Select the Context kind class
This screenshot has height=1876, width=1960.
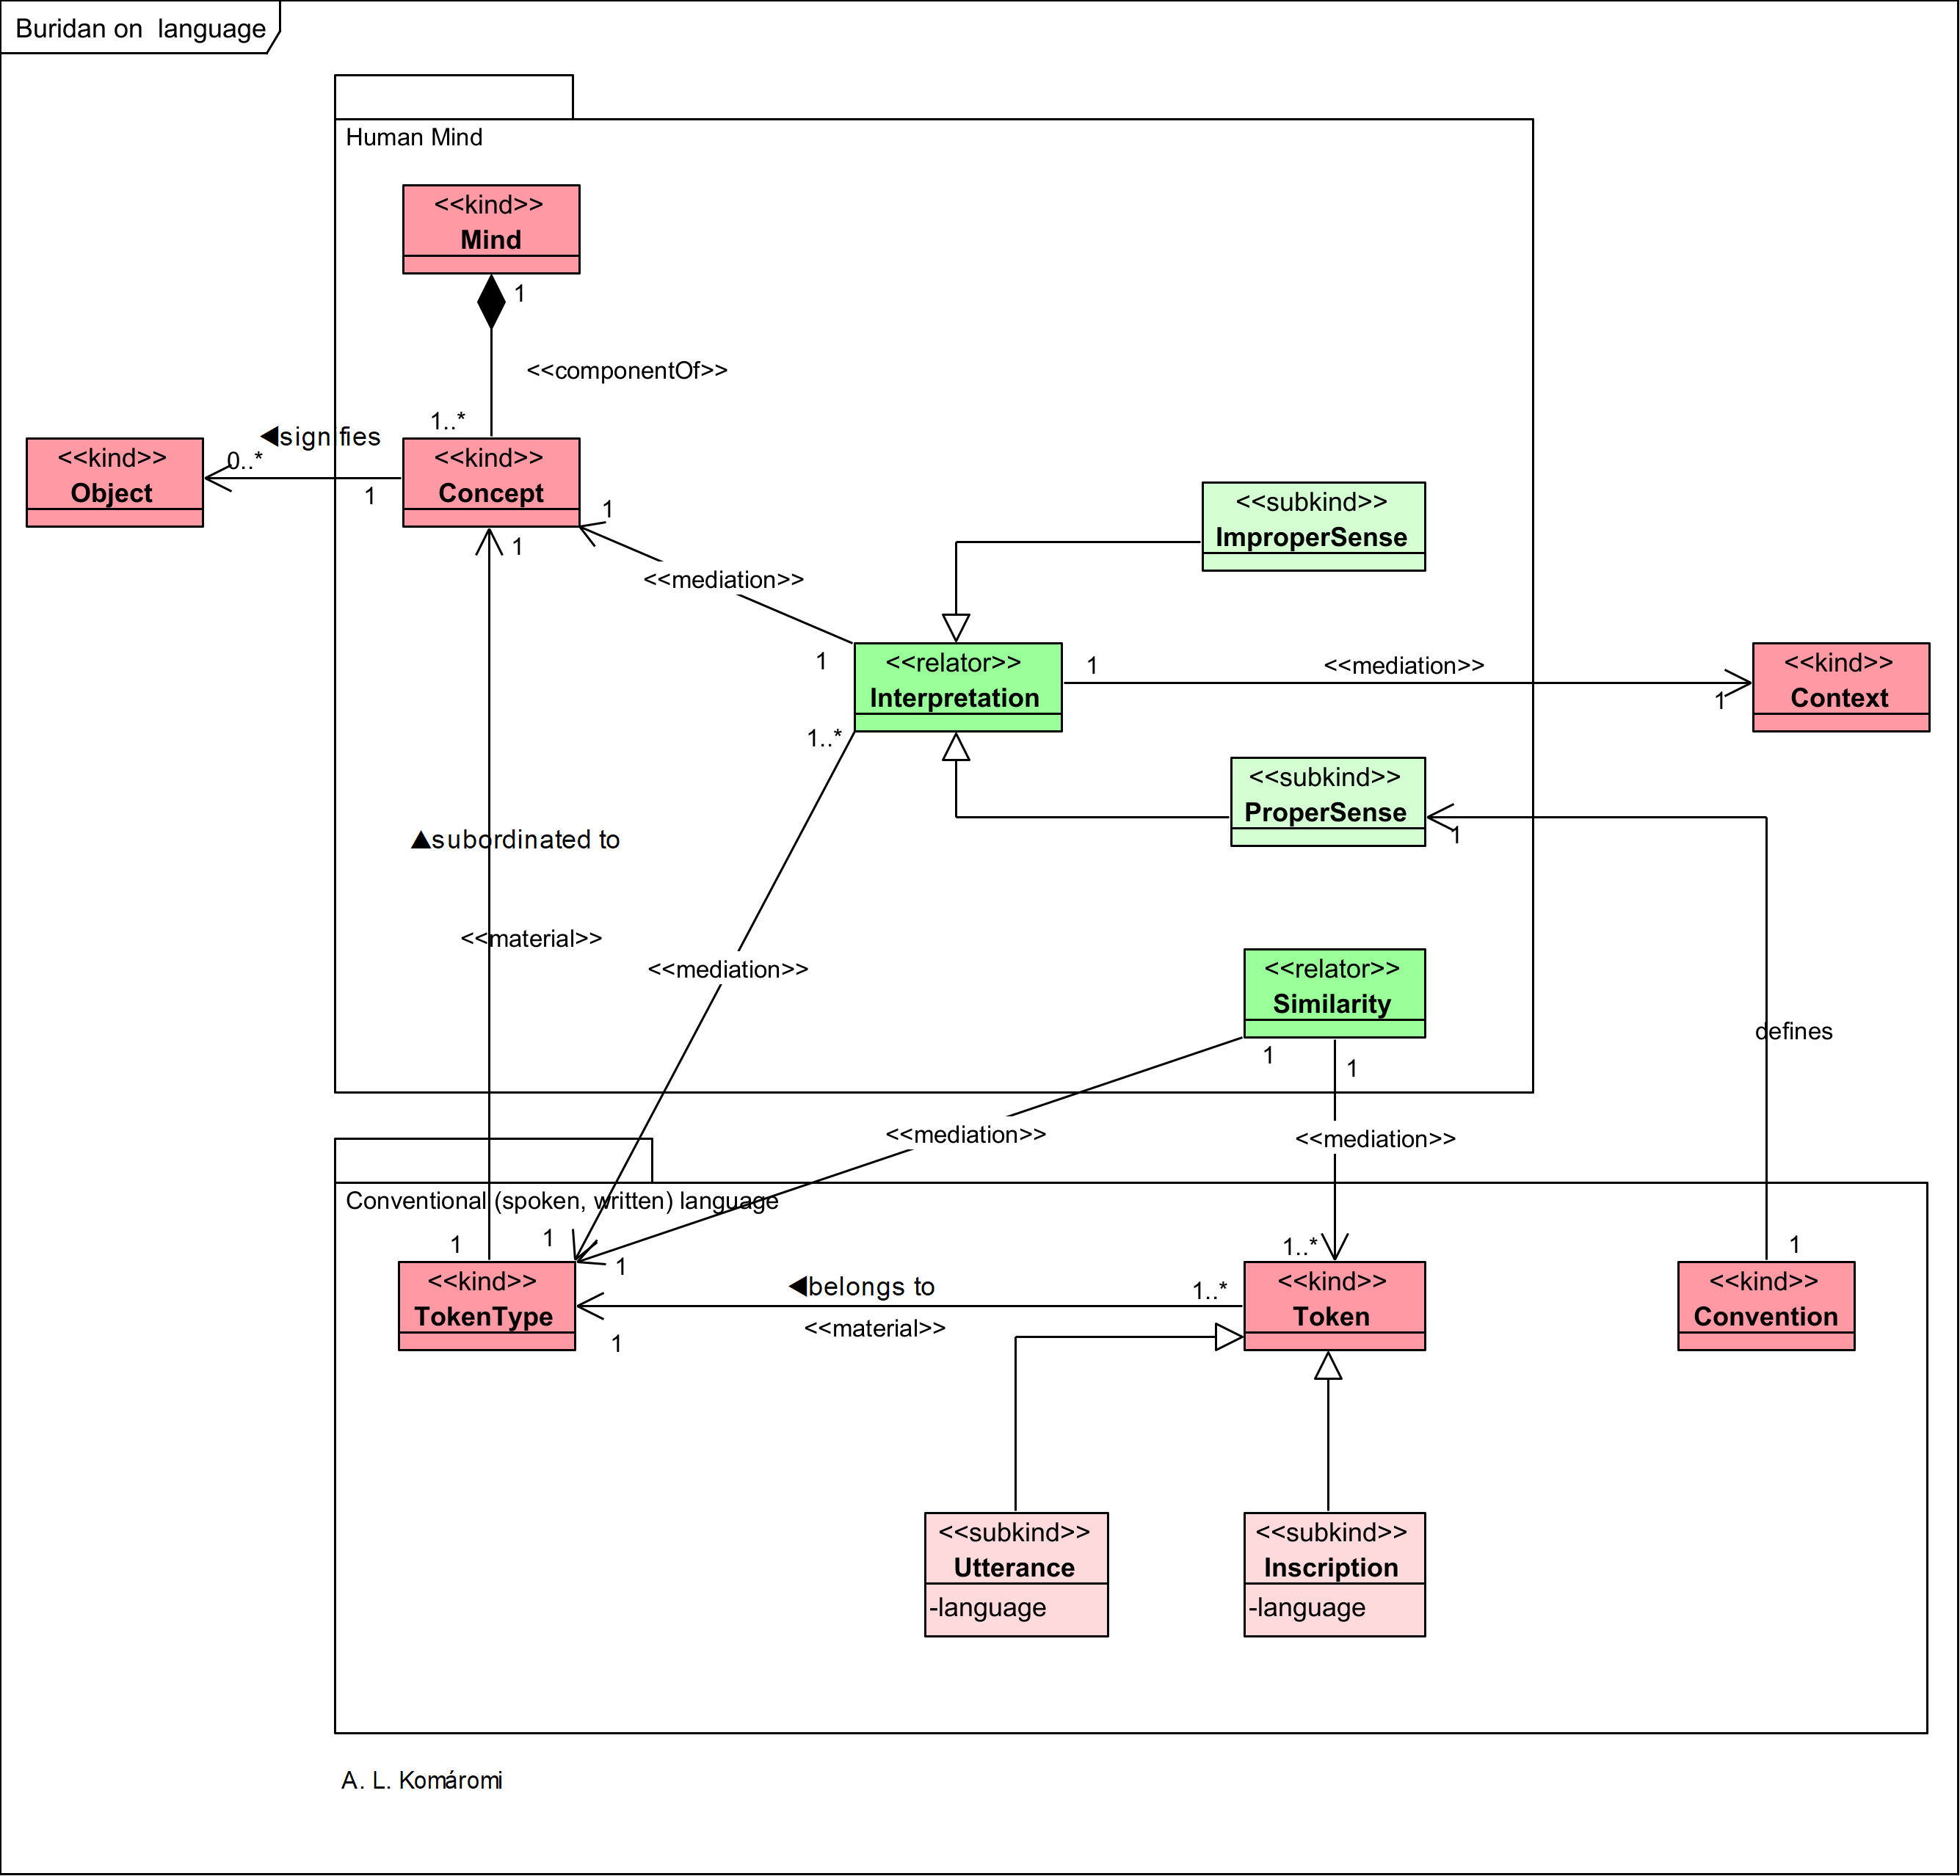[1840, 687]
